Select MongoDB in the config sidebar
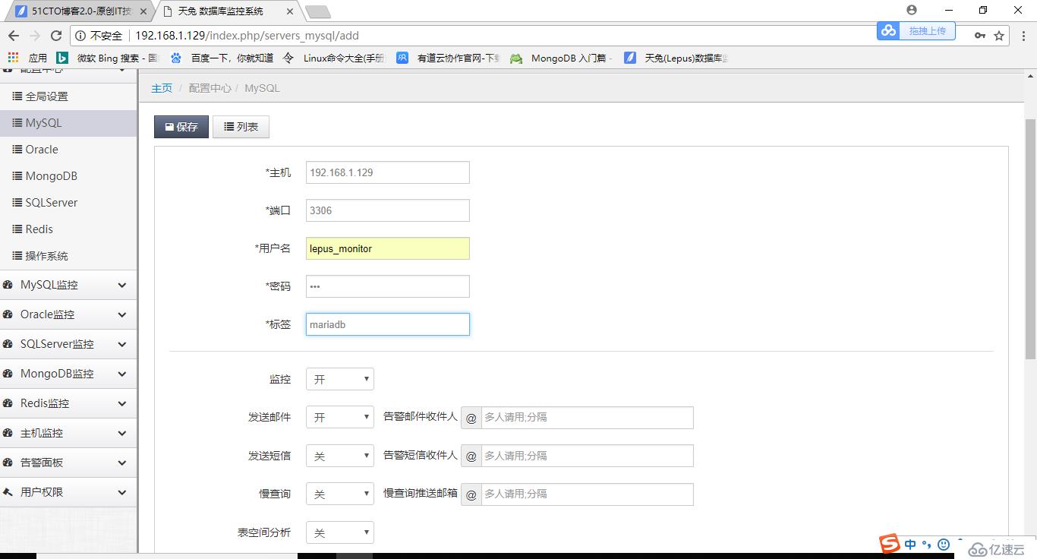Screen dimensions: 1037x559 click(68, 176)
